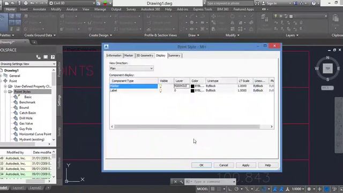Image resolution: width=343 pixels, height=193 pixels.
Task: Toggle ortho mode in status bar
Action: (230, 189)
